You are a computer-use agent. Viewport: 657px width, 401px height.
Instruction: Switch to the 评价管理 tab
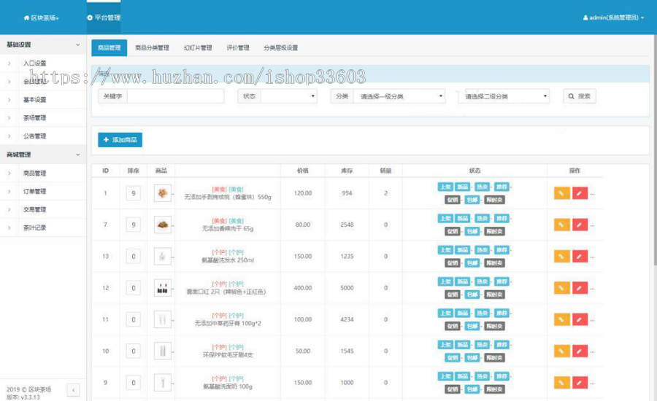238,47
